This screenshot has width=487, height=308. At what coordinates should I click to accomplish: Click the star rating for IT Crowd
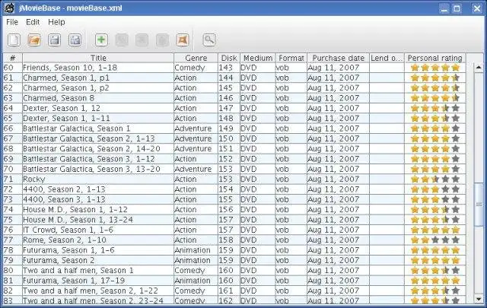[x=434, y=230]
